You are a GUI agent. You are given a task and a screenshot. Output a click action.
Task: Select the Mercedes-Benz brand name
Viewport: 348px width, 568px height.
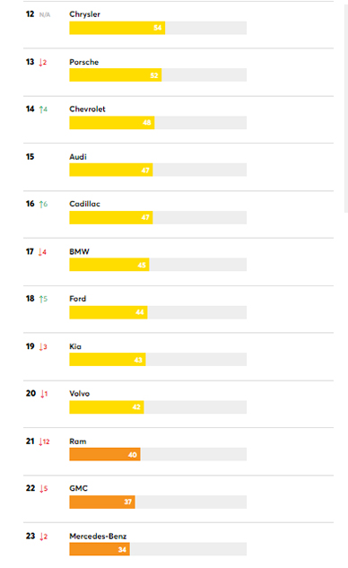[98, 536]
